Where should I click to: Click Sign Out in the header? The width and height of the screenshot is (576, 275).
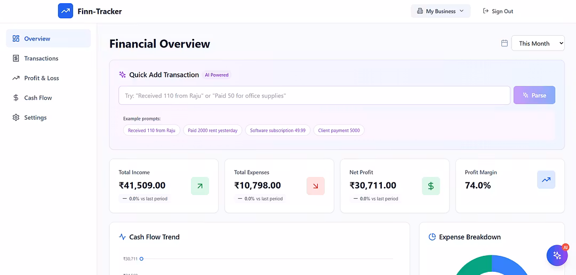tap(498, 11)
